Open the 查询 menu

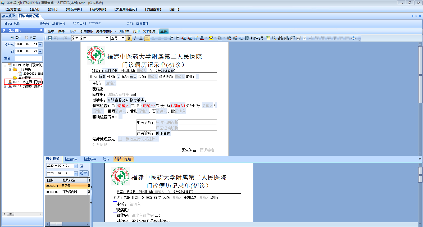pos(35,9)
